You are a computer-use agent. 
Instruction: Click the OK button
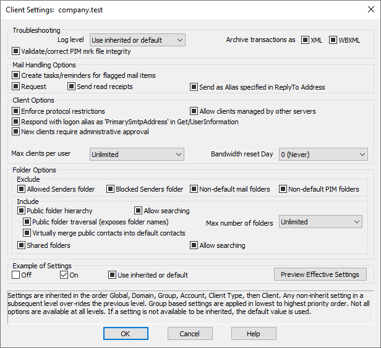click(126, 333)
